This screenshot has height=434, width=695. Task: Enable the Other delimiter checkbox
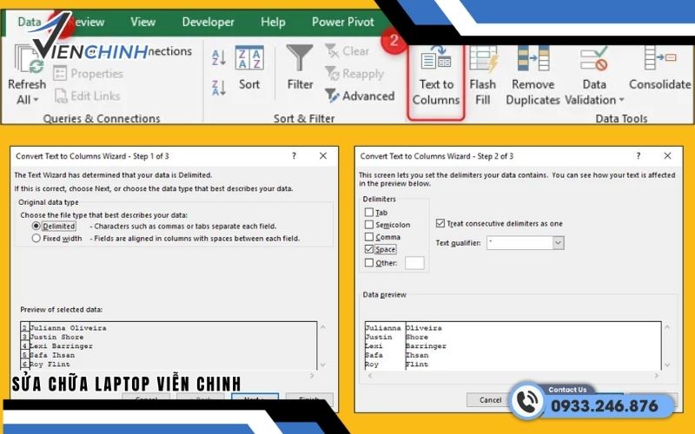click(x=368, y=263)
